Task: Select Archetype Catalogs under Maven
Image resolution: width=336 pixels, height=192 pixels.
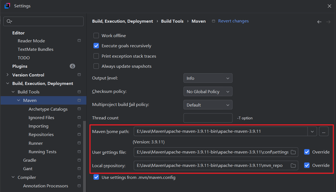Action: click(48, 109)
